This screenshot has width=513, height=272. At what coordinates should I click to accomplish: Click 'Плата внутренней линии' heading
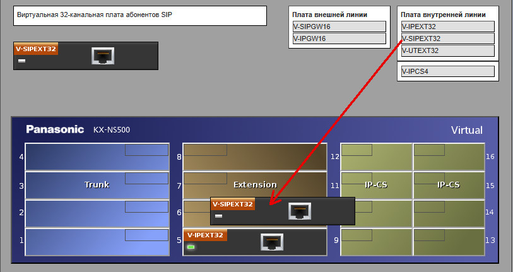pyautogui.click(x=444, y=15)
